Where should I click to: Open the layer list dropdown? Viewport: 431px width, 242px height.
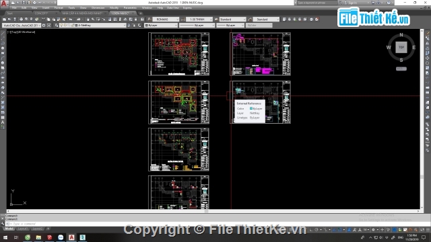[93, 26]
